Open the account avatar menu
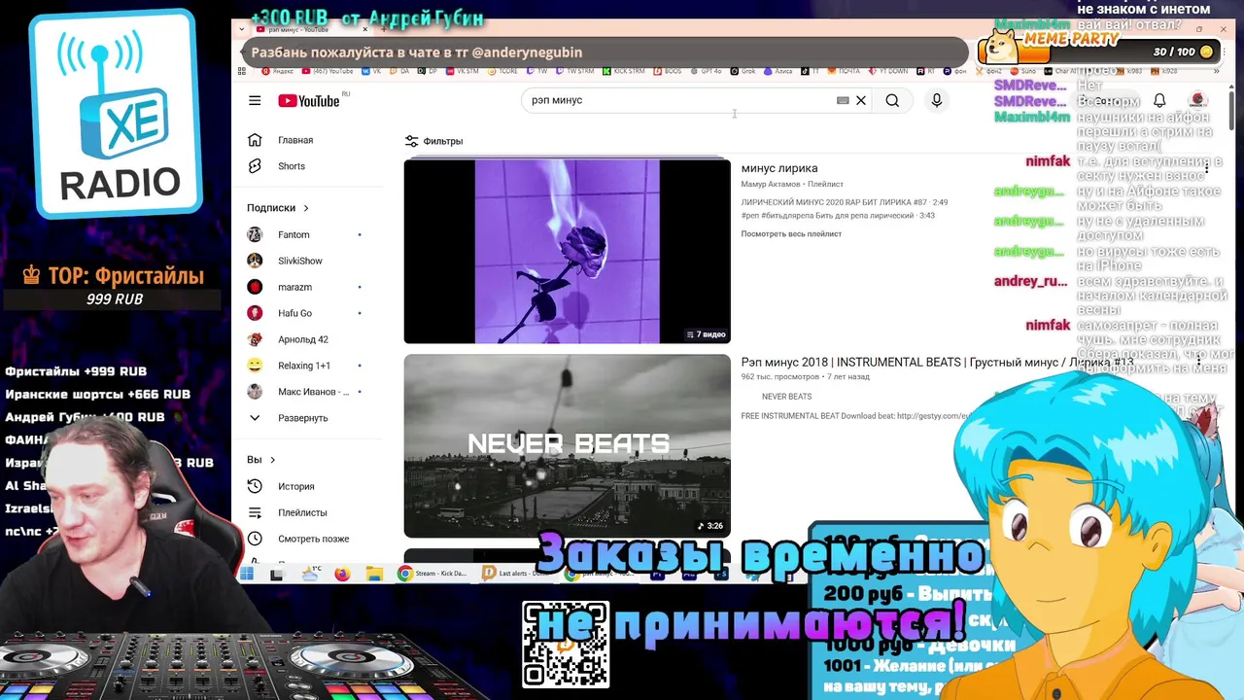1244x700 pixels. point(1197,100)
